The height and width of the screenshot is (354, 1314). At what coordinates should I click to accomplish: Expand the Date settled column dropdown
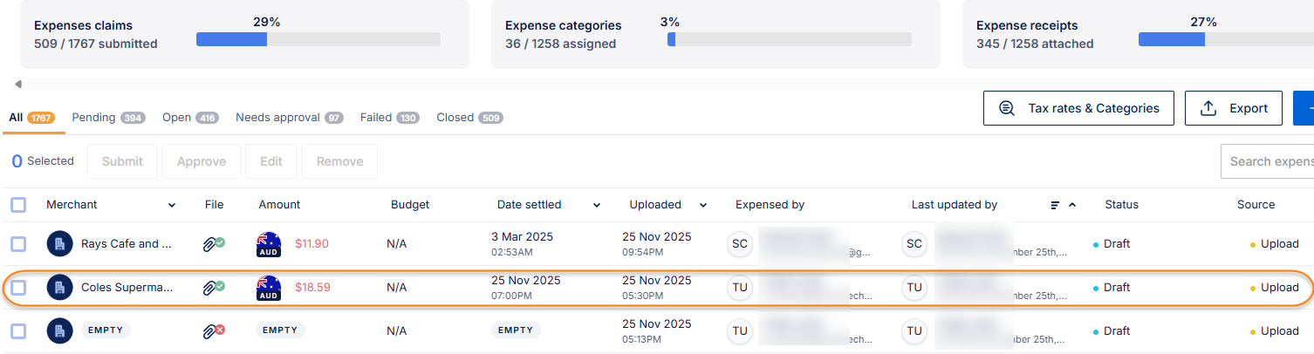point(597,206)
